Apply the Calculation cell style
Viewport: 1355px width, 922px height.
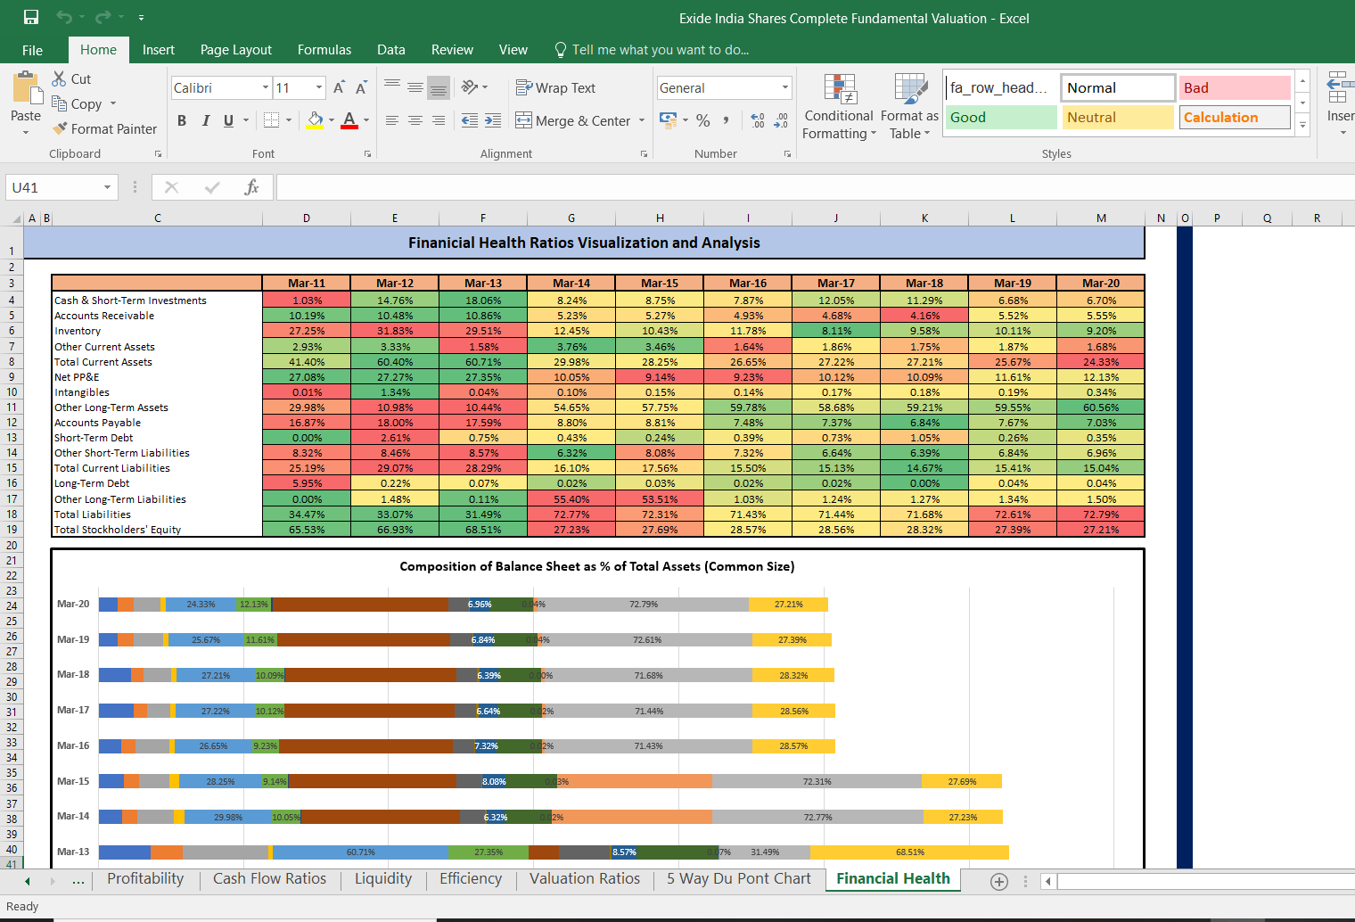click(x=1235, y=118)
